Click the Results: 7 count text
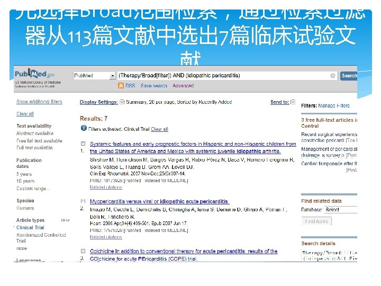The height and width of the screenshot is (286, 381). (94, 119)
